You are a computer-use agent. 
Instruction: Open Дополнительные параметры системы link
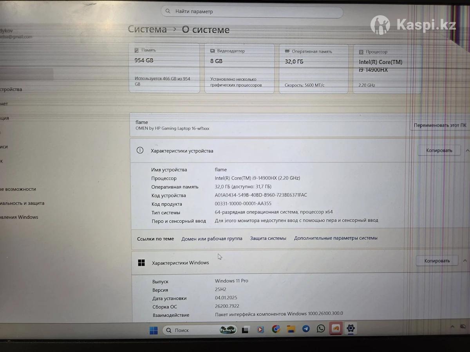coord(336,238)
